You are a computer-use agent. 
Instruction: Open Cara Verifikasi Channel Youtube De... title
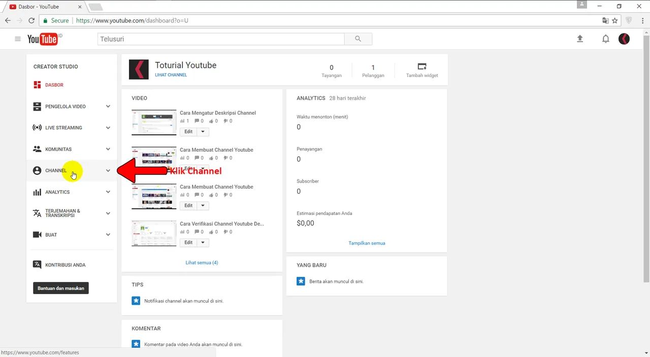click(x=222, y=224)
